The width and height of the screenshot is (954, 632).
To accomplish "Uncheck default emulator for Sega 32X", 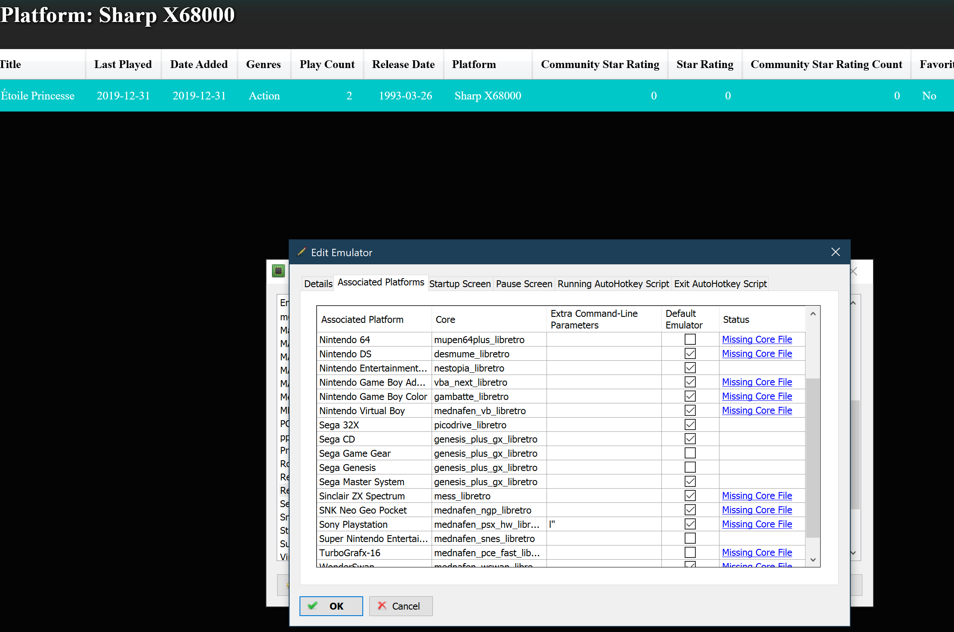I will tap(690, 424).
